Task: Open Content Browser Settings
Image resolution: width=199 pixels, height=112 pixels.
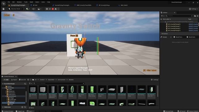Action: coord(155,80)
